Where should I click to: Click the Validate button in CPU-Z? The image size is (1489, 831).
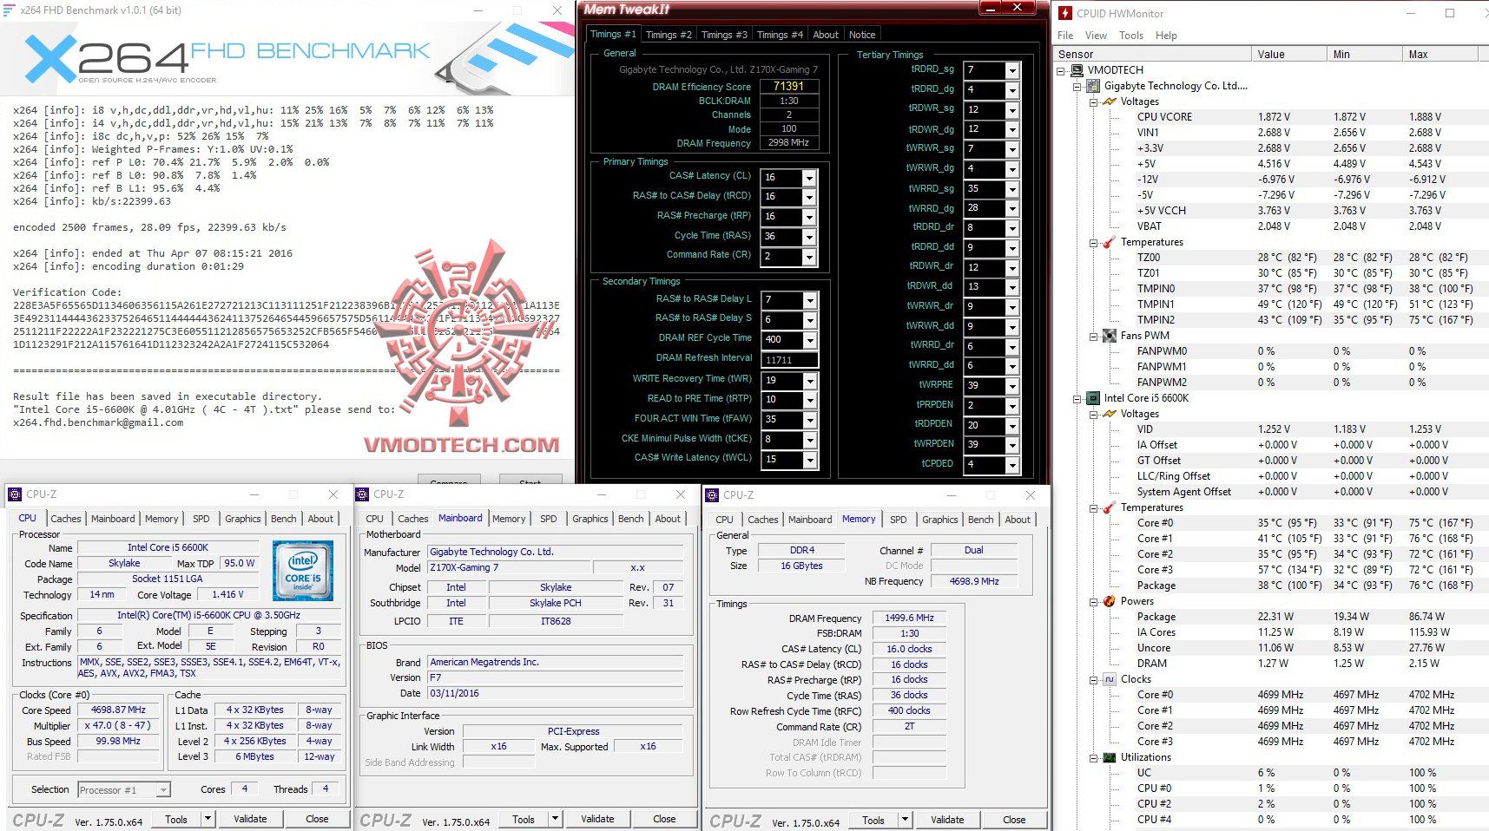coord(251,818)
